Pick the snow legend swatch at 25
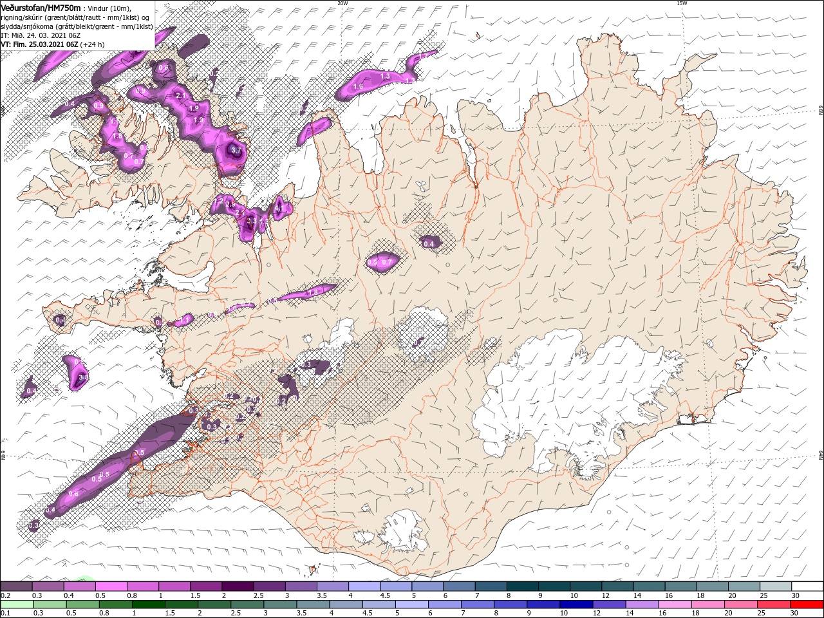 [x=776, y=586]
